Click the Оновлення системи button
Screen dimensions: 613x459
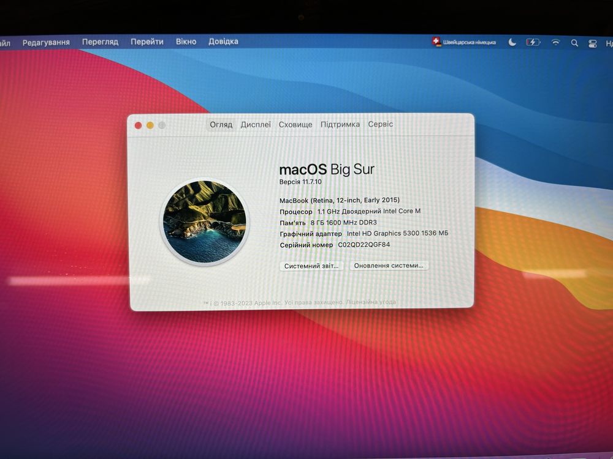[x=389, y=266]
